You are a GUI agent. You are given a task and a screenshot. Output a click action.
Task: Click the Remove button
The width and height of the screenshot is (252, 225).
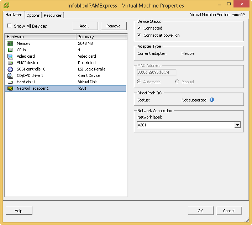[x=114, y=26]
